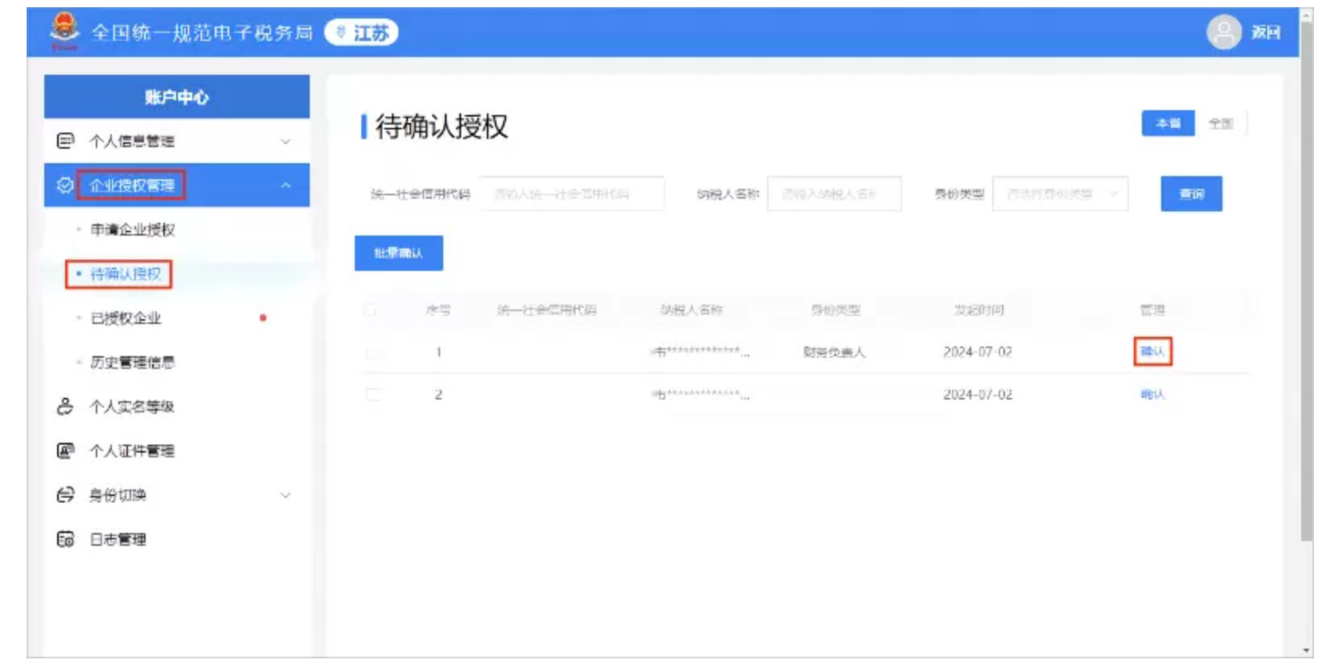Expand the 个人信息管理 chevron
The height and width of the screenshot is (664, 1343).
click(285, 141)
